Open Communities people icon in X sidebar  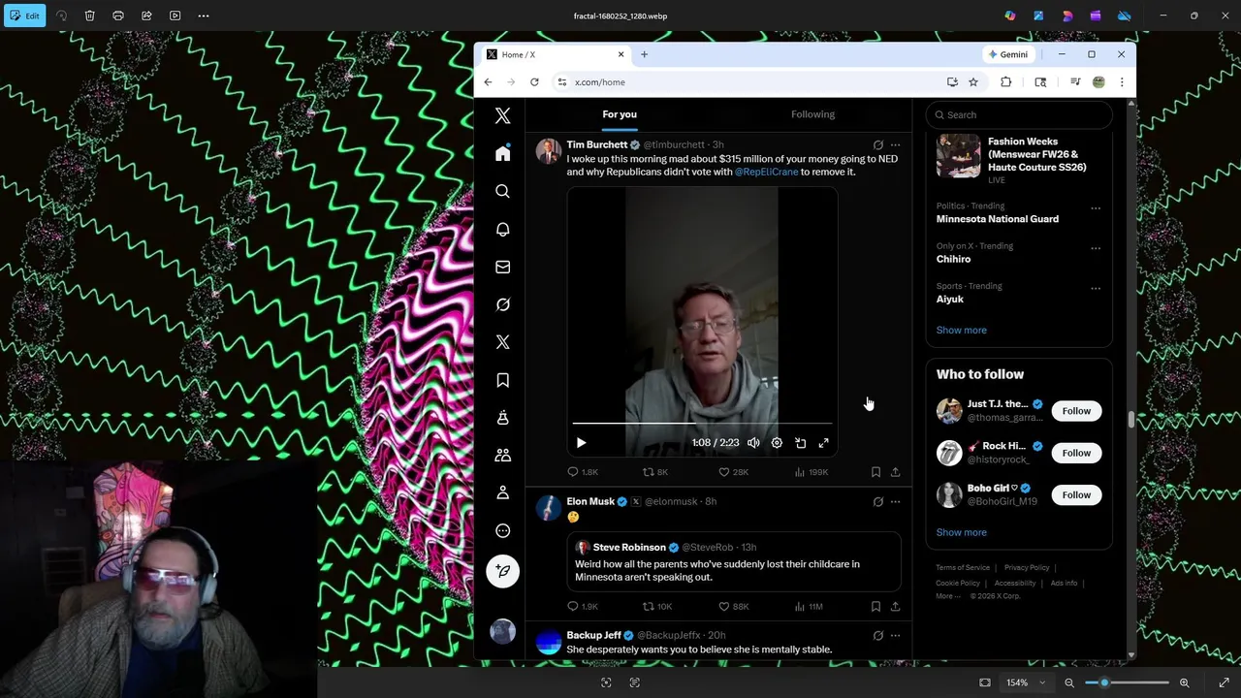tap(502, 455)
